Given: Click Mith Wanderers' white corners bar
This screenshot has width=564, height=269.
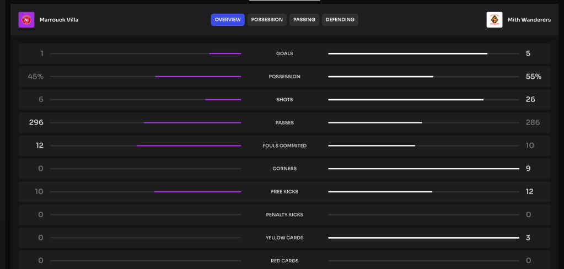Looking at the screenshot, I should pos(423,169).
